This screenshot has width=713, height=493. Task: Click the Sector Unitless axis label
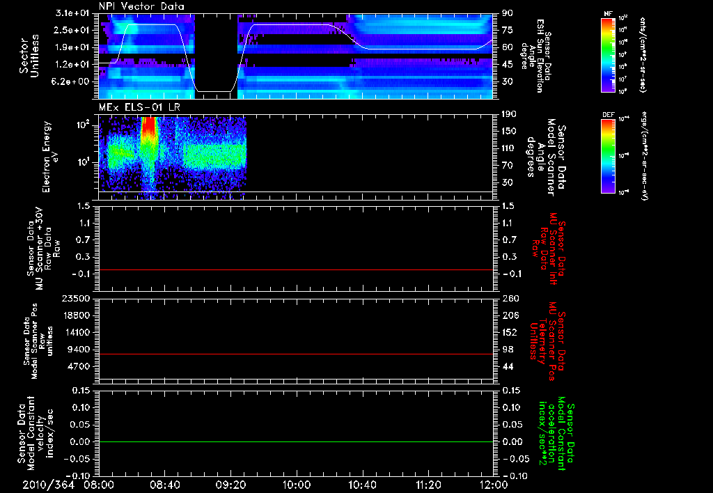(29, 56)
